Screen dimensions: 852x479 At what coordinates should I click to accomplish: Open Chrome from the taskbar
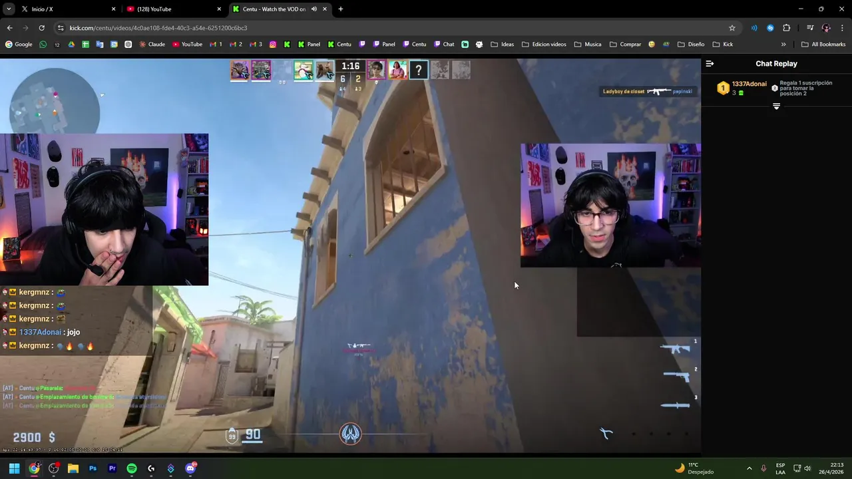[x=34, y=468]
